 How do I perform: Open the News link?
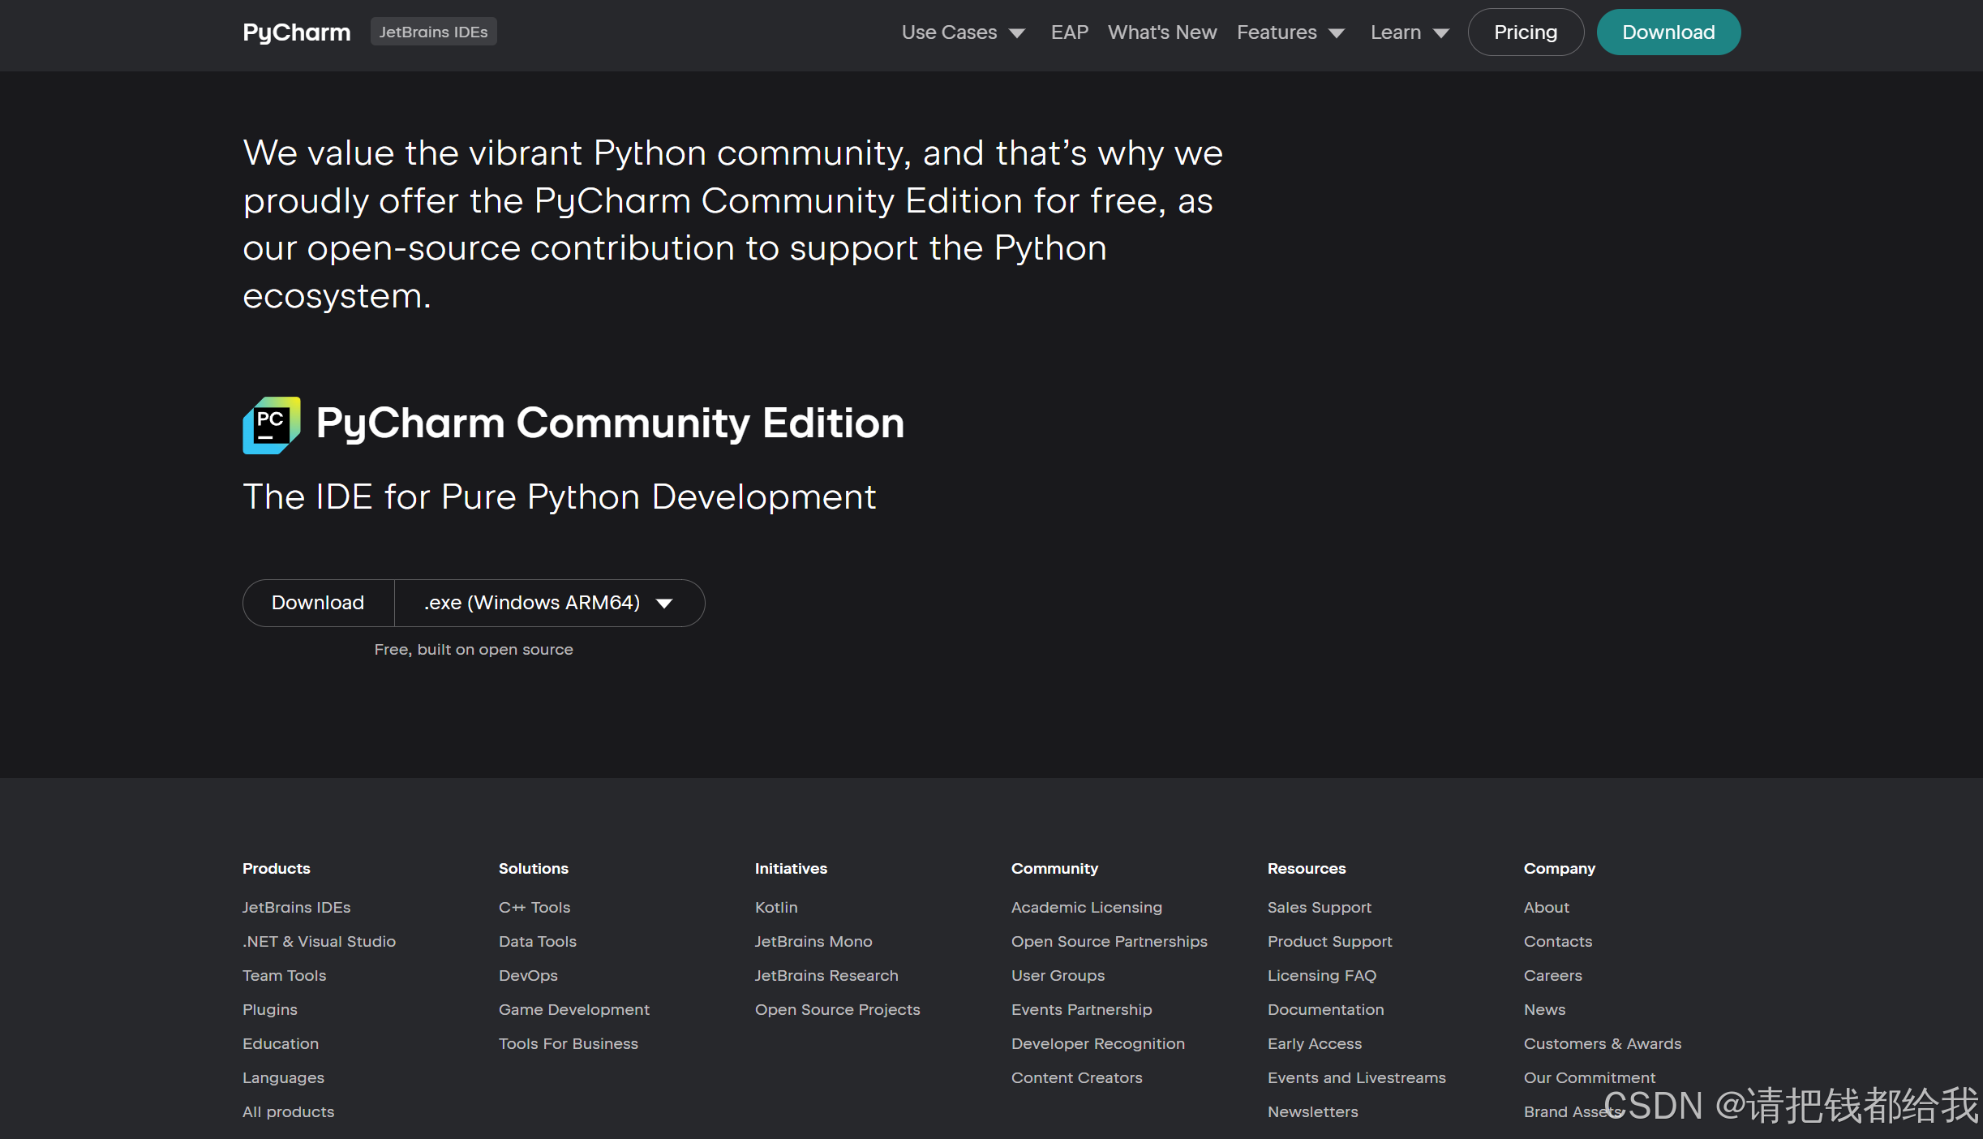tap(1544, 1009)
